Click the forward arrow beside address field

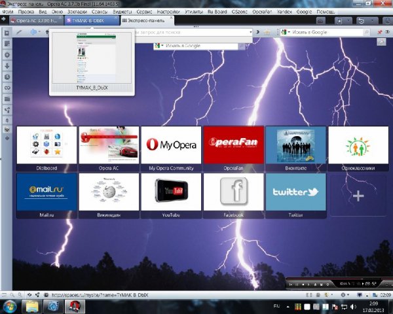click(x=257, y=32)
